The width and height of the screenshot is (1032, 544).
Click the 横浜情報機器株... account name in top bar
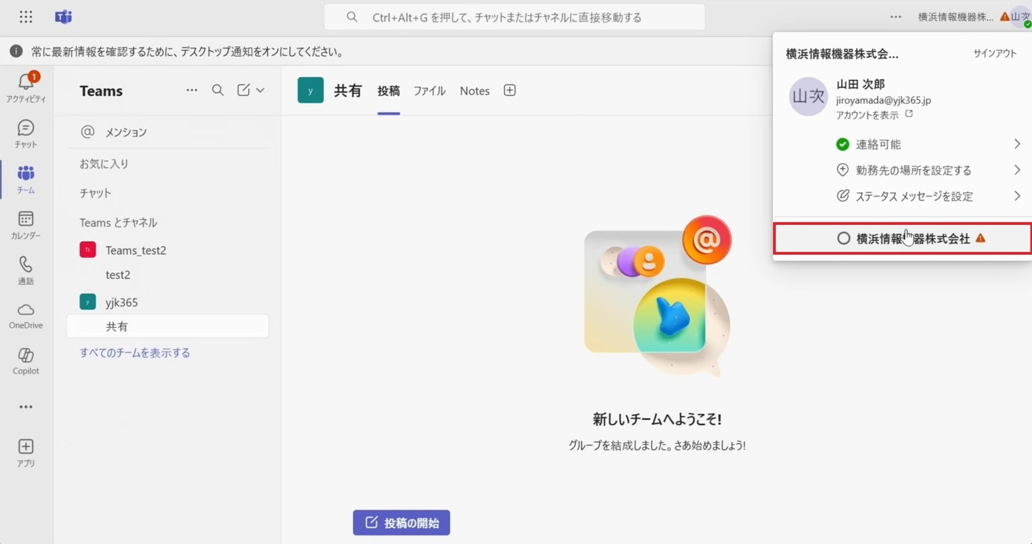click(x=956, y=17)
